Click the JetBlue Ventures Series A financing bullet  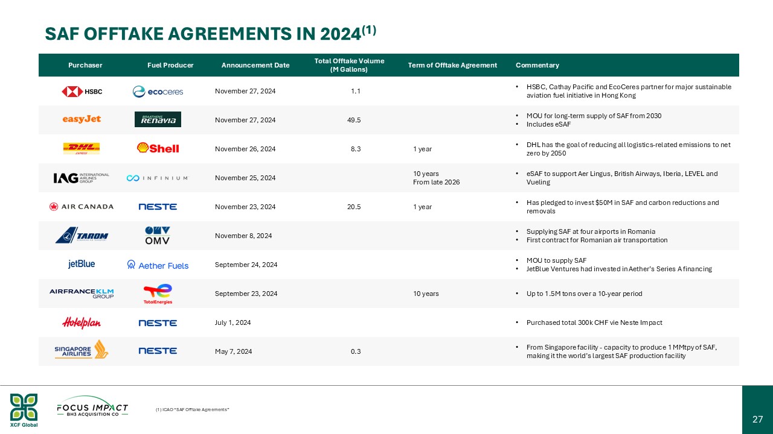619,269
